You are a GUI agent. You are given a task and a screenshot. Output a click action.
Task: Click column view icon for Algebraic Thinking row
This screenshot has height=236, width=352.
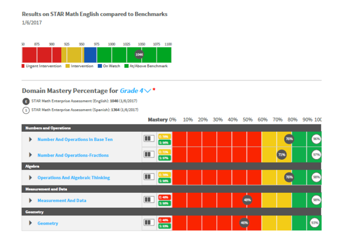(x=149, y=177)
